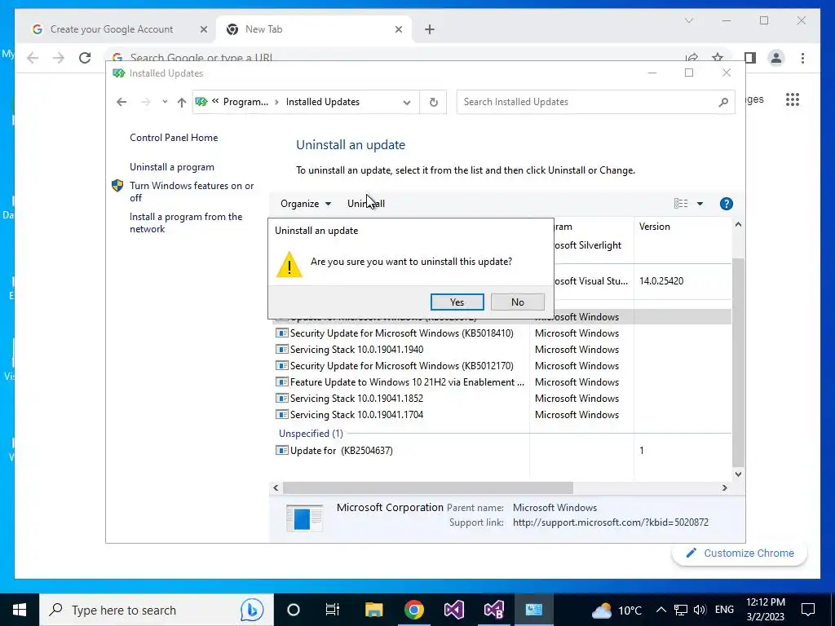Image resolution: width=835 pixels, height=626 pixels.
Task: Click the update thumbnail in details pane
Action: pos(304,518)
